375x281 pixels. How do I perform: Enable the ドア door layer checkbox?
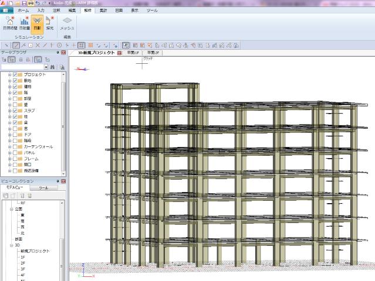(15, 135)
